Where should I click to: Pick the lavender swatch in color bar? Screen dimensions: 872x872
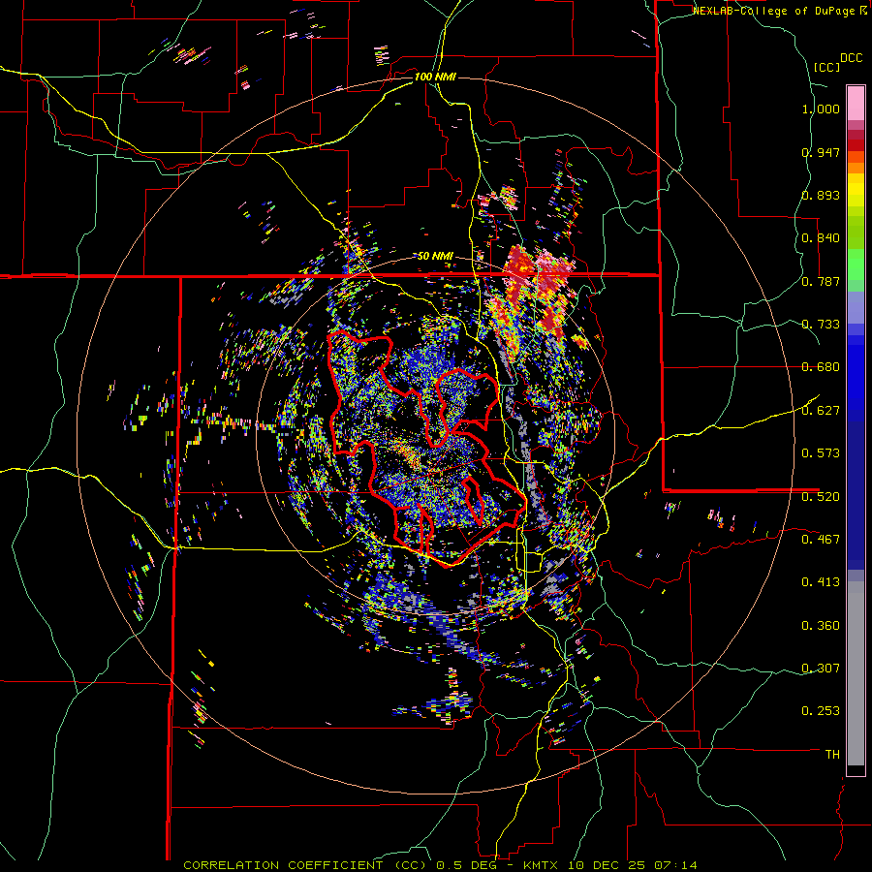pyautogui.click(x=856, y=307)
